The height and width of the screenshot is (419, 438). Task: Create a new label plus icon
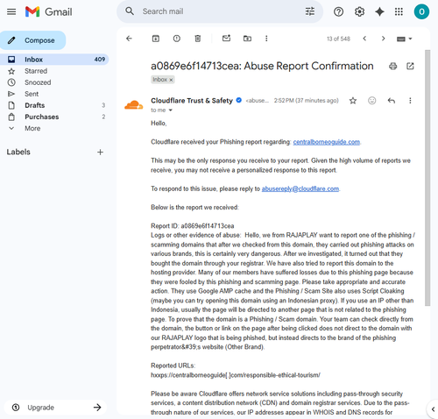100,152
